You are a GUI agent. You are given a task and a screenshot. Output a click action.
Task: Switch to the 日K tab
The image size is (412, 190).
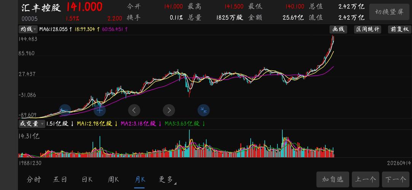[87, 179]
